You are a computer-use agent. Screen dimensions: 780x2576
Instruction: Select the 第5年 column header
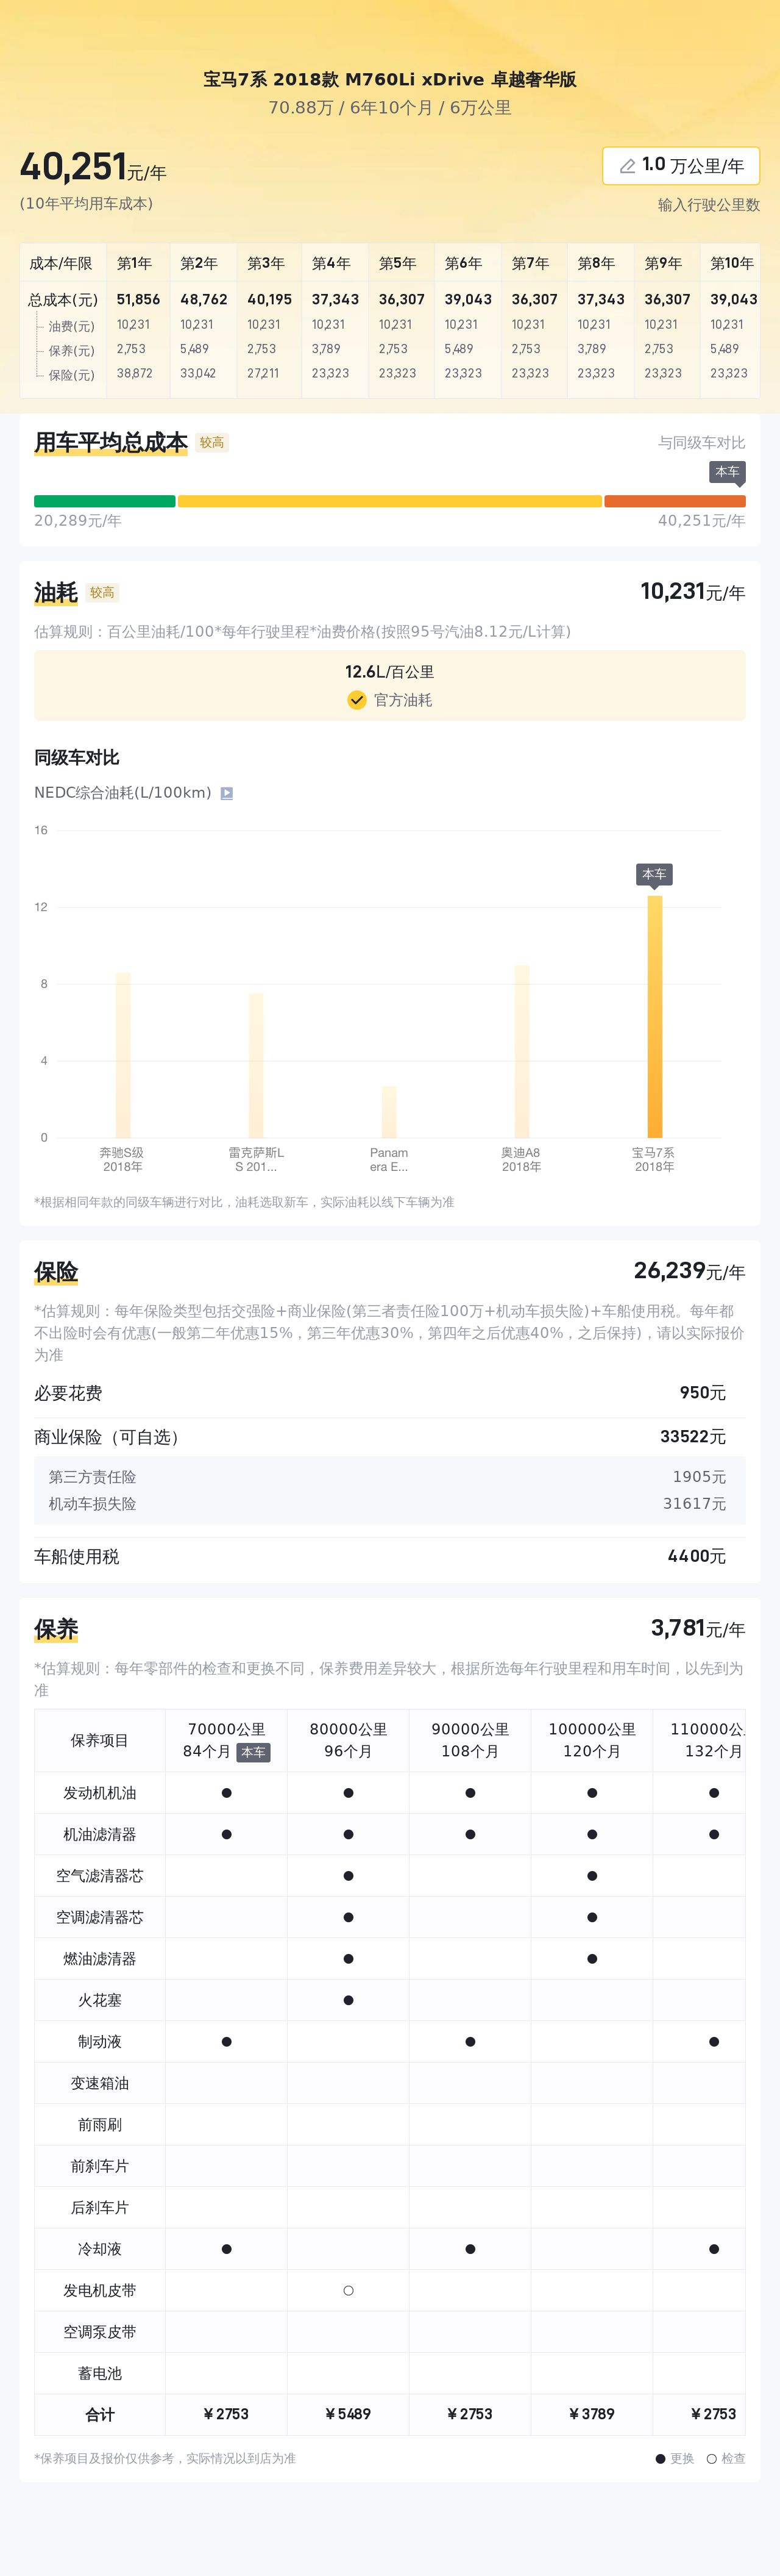point(397,263)
